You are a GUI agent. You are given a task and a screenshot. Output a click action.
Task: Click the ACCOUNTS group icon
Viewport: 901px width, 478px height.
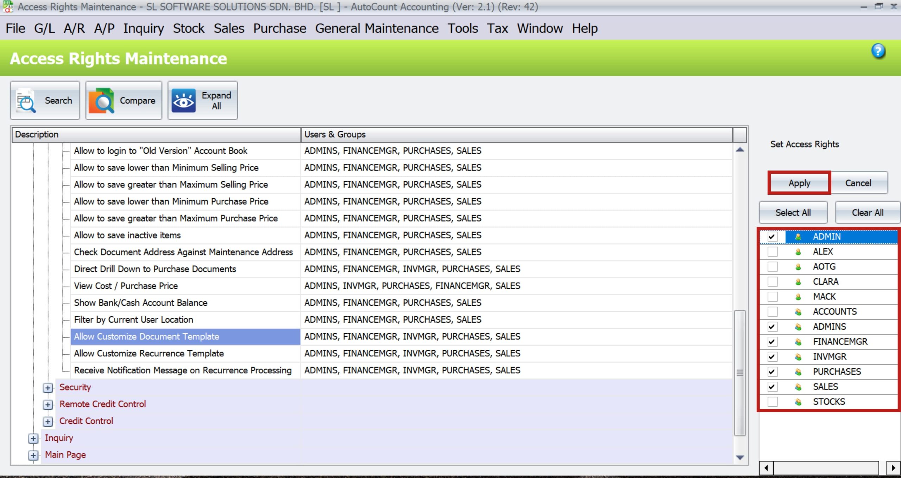pos(798,312)
